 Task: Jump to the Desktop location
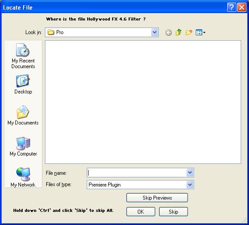tap(23, 84)
